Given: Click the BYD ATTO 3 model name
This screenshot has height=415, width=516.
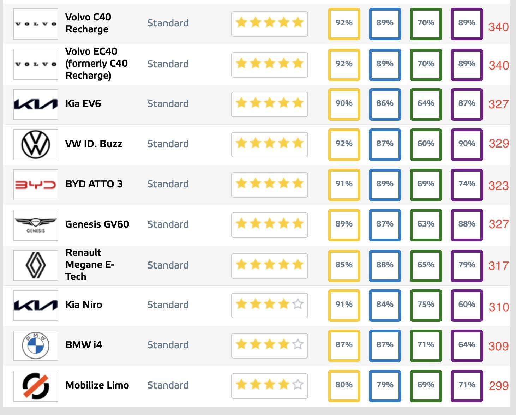Looking at the screenshot, I should 94,184.
